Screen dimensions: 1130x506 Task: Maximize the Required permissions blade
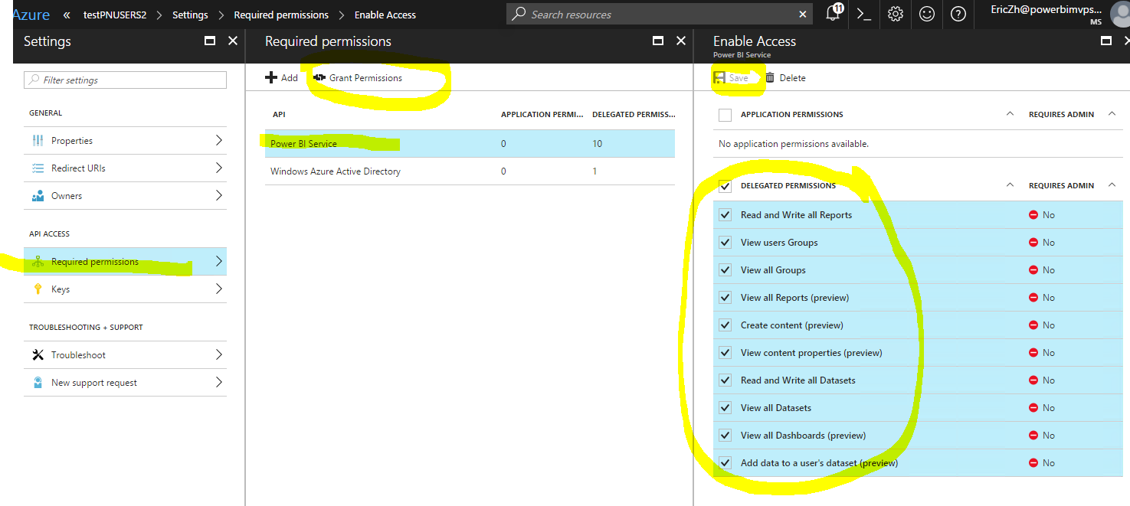pos(657,41)
